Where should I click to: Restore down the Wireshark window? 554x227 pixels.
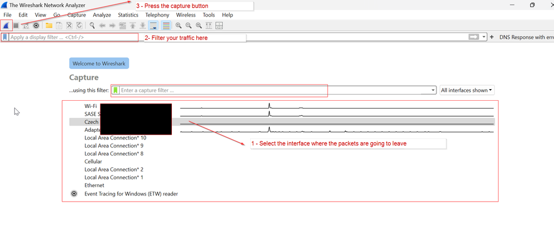(532, 5)
